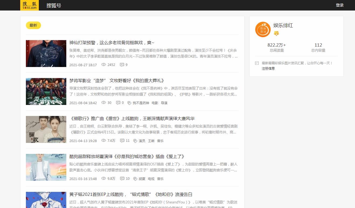Open article 黄子韬2021首张EP上线酷狗

coord(131,195)
